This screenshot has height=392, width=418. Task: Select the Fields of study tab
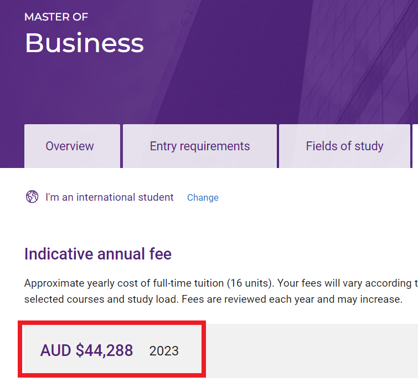344,146
